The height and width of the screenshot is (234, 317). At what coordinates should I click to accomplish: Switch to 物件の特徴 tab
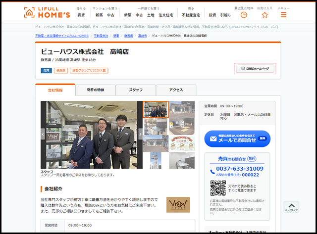click(x=96, y=90)
